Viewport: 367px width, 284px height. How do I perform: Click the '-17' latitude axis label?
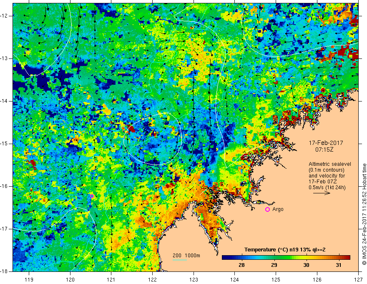tap(5, 229)
